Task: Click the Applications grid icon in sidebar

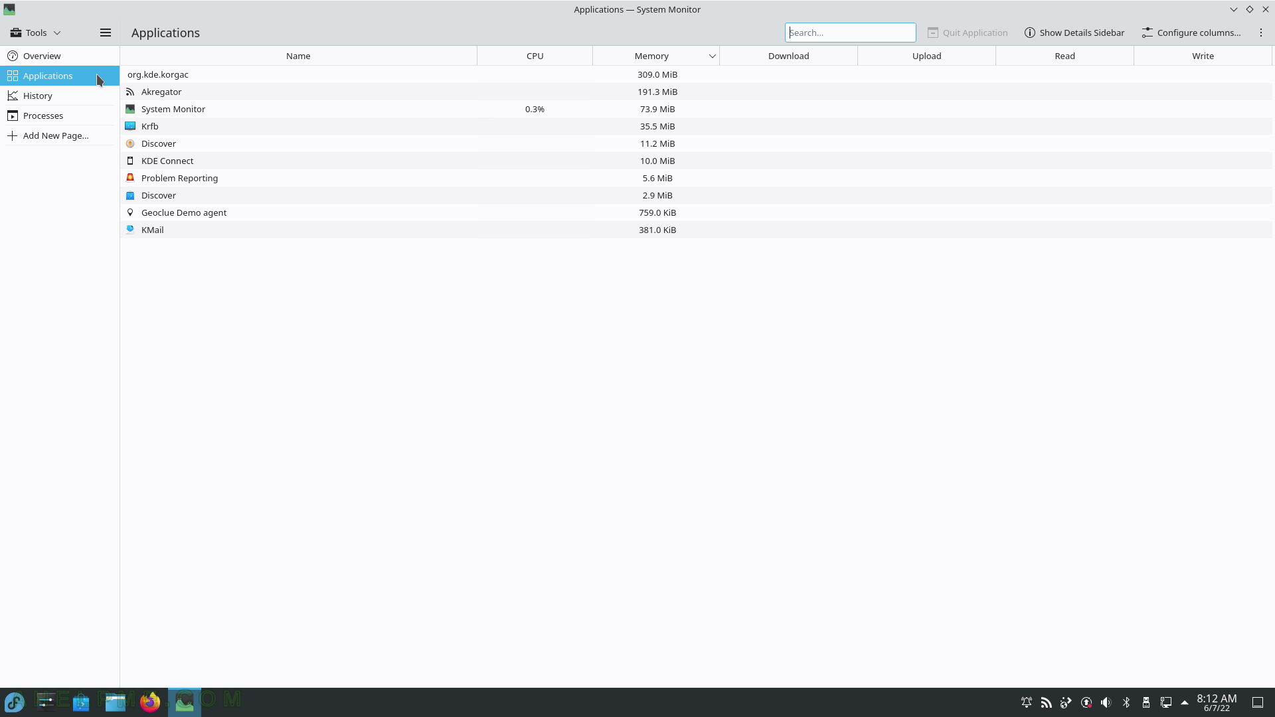Action: point(13,76)
